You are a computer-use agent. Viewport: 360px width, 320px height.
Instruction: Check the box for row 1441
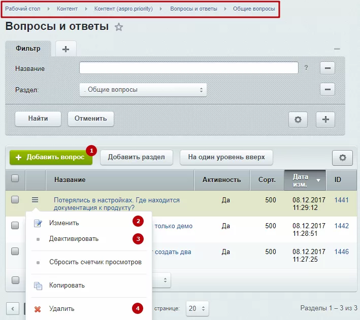click(x=15, y=200)
